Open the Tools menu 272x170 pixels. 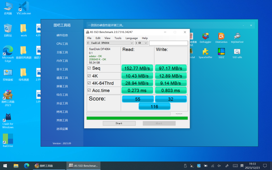click(118, 38)
